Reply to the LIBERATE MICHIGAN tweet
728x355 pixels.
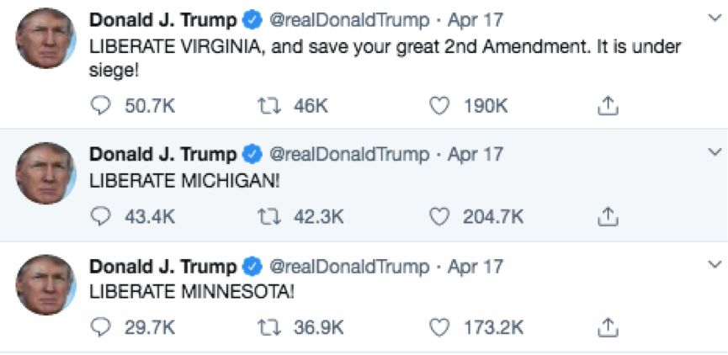pos(100,216)
